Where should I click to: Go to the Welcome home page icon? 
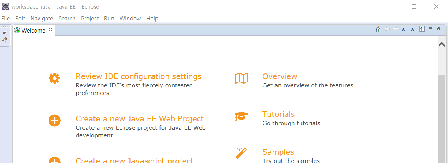click(378, 29)
